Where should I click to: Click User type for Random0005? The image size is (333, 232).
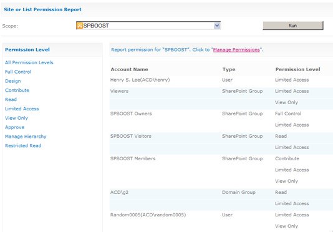coord(227,215)
